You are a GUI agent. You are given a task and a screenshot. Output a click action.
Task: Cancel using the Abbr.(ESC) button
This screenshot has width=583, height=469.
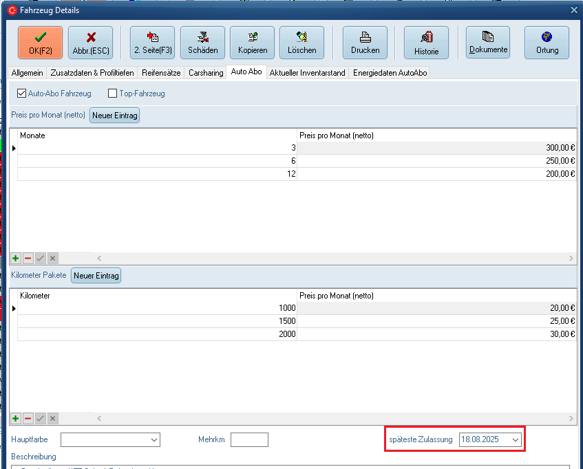90,42
